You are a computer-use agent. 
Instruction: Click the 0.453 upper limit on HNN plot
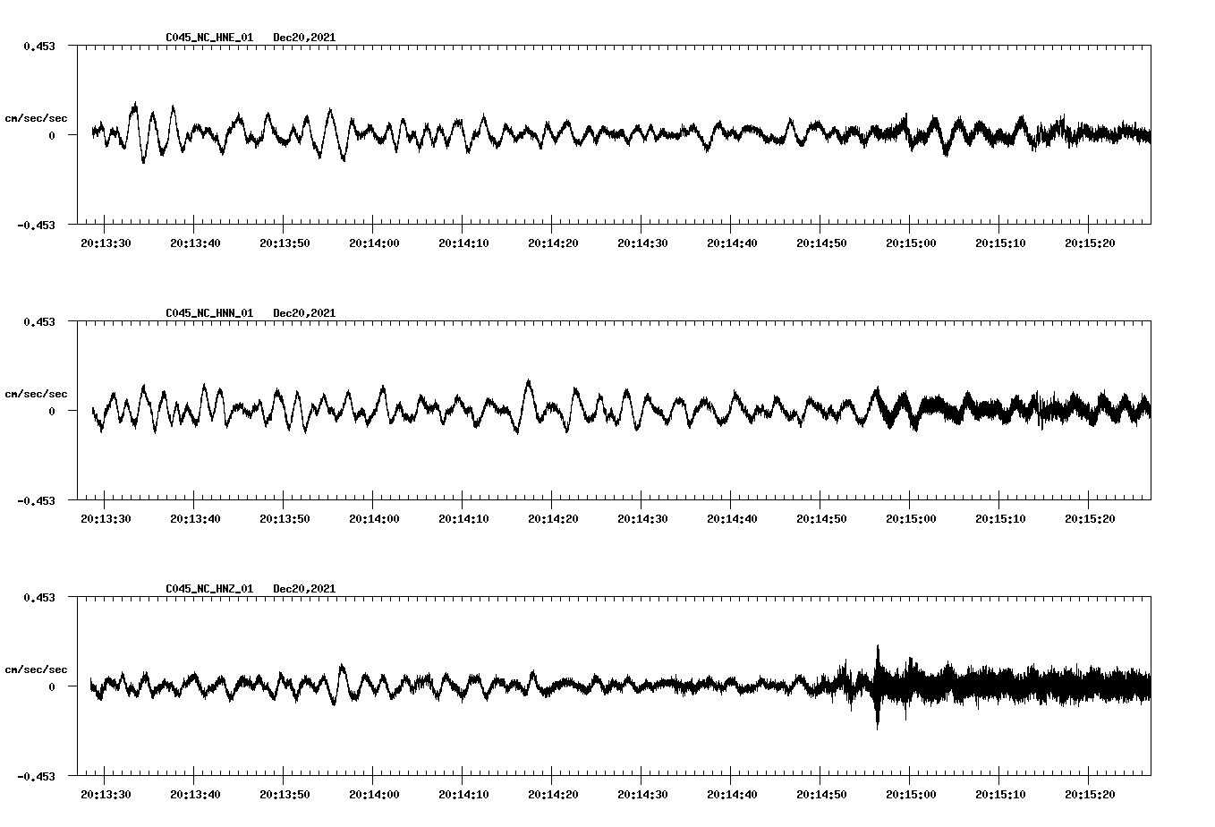tap(38, 321)
